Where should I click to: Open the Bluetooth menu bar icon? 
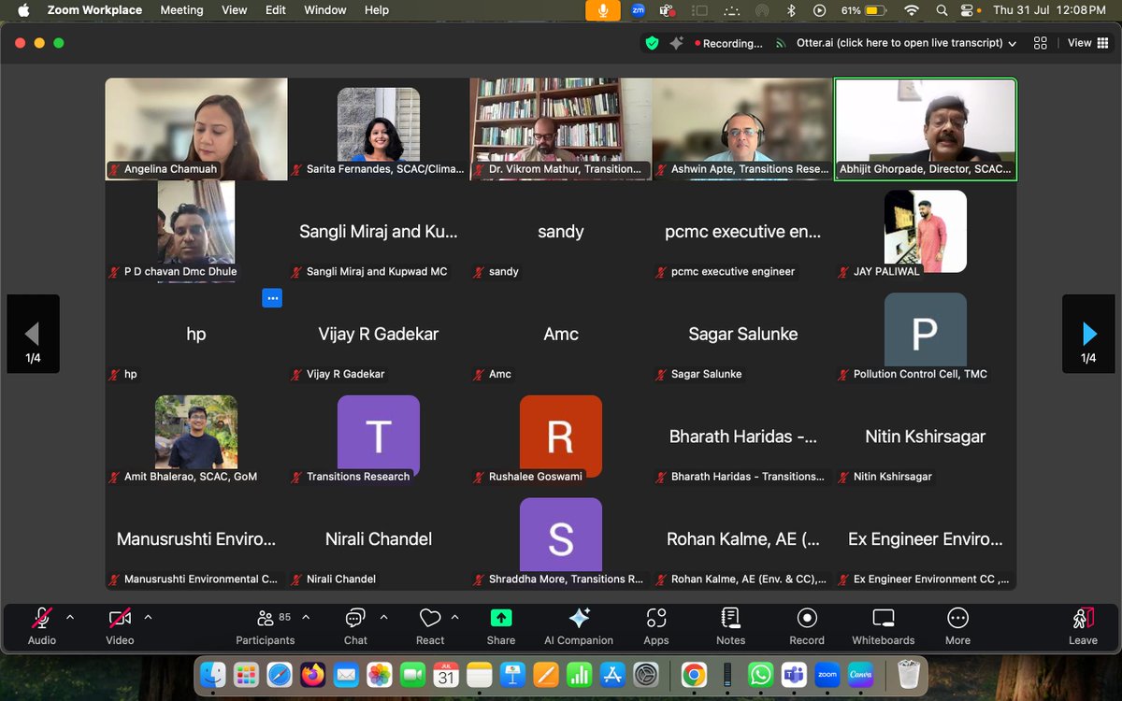pos(790,10)
